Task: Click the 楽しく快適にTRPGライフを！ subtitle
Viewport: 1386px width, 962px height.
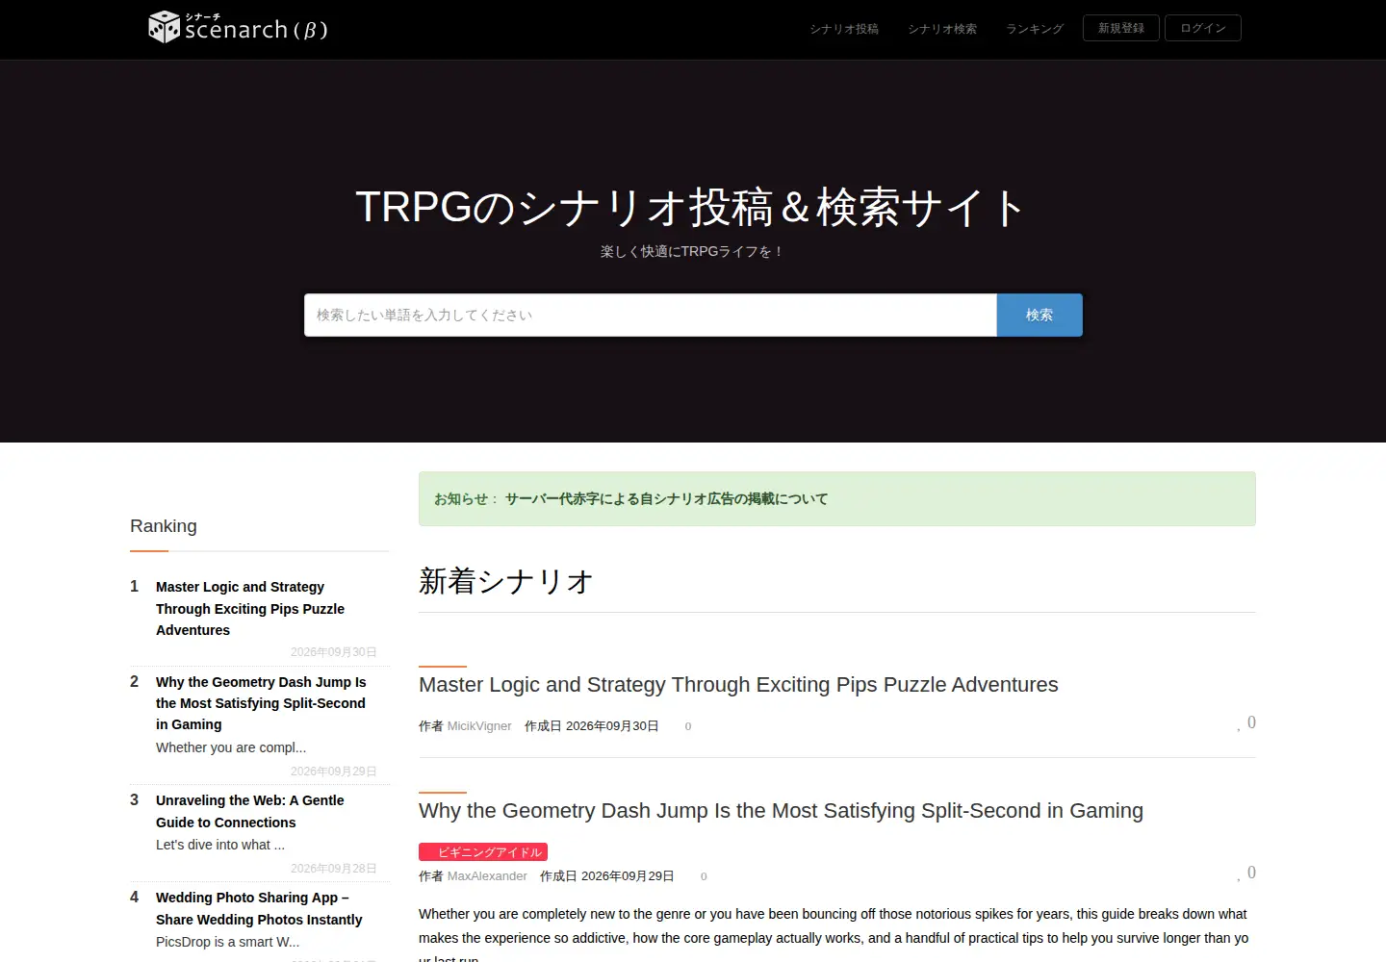Action: pyautogui.click(x=693, y=251)
